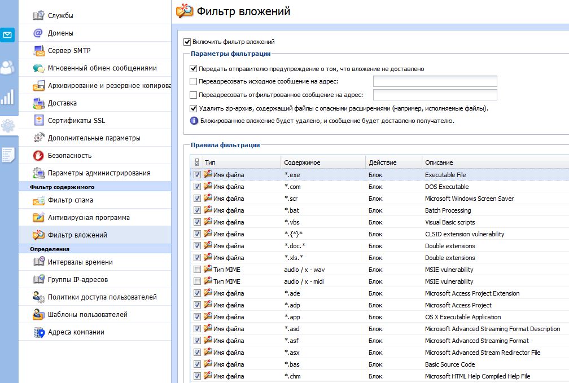Enable Переадресовать исходное сообщение checkbox
Image resolution: width=569 pixels, height=383 pixels.
194,81
